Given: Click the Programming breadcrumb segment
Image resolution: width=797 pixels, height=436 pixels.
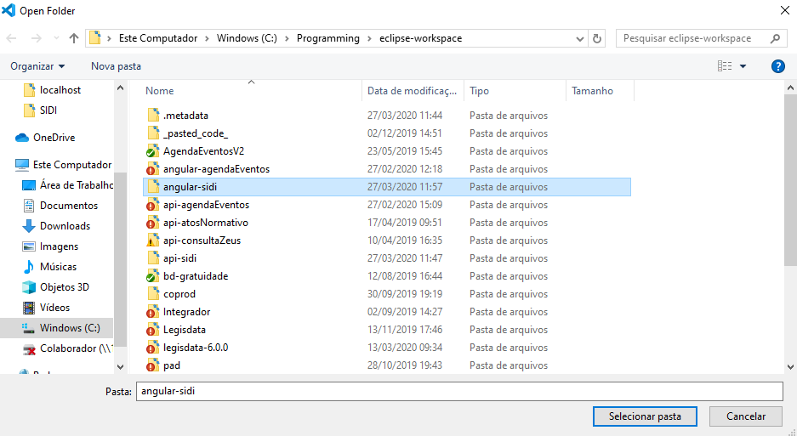Looking at the screenshot, I should [x=328, y=38].
